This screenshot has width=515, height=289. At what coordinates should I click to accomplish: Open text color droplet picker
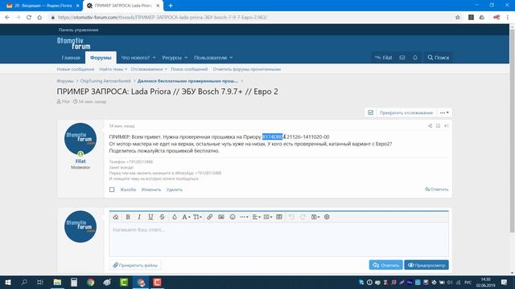(175, 217)
